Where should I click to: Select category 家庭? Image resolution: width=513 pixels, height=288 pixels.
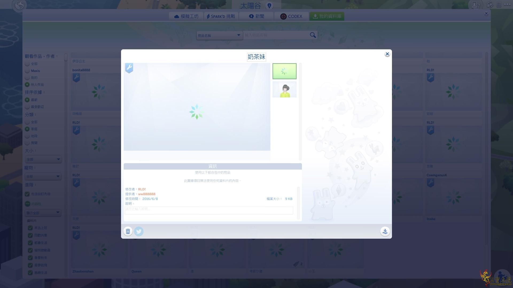27,129
